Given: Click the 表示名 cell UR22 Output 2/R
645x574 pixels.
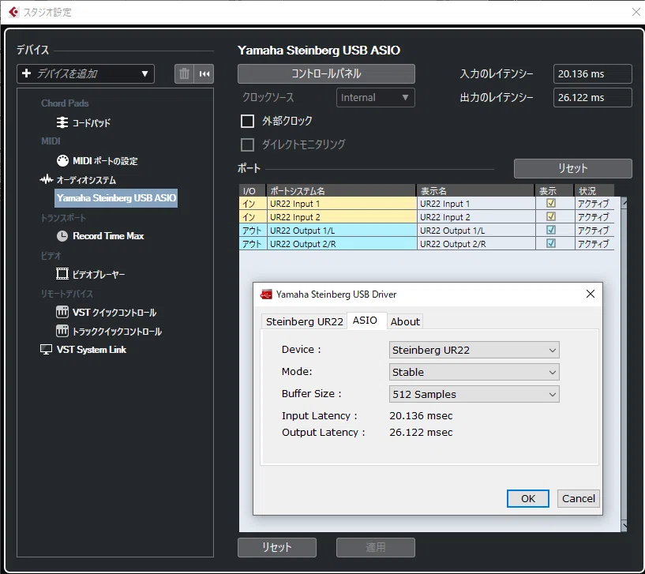Looking at the screenshot, I should point(476,244).
